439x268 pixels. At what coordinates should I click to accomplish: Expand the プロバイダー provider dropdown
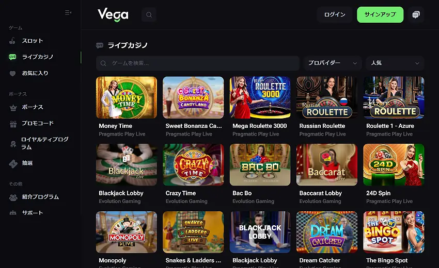click(x=333, y=63)
